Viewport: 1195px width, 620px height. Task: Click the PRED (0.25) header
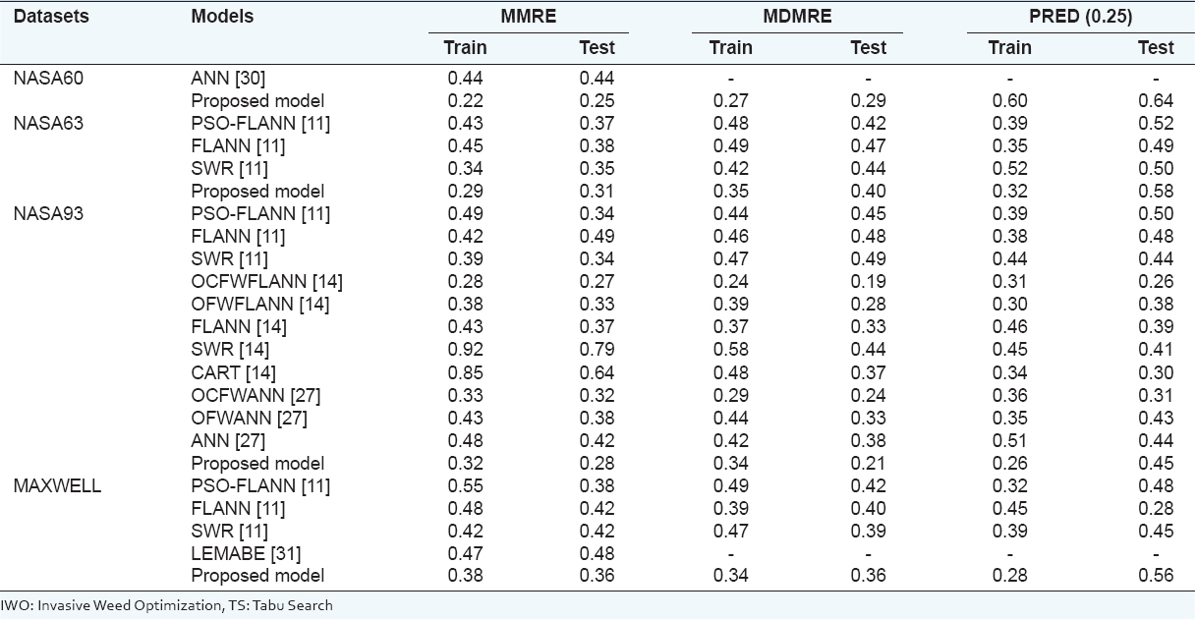(1081, 17)
